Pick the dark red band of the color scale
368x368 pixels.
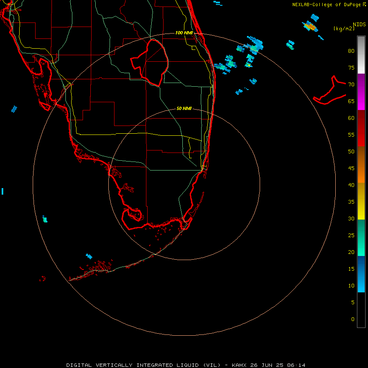[x=361, y=128]
